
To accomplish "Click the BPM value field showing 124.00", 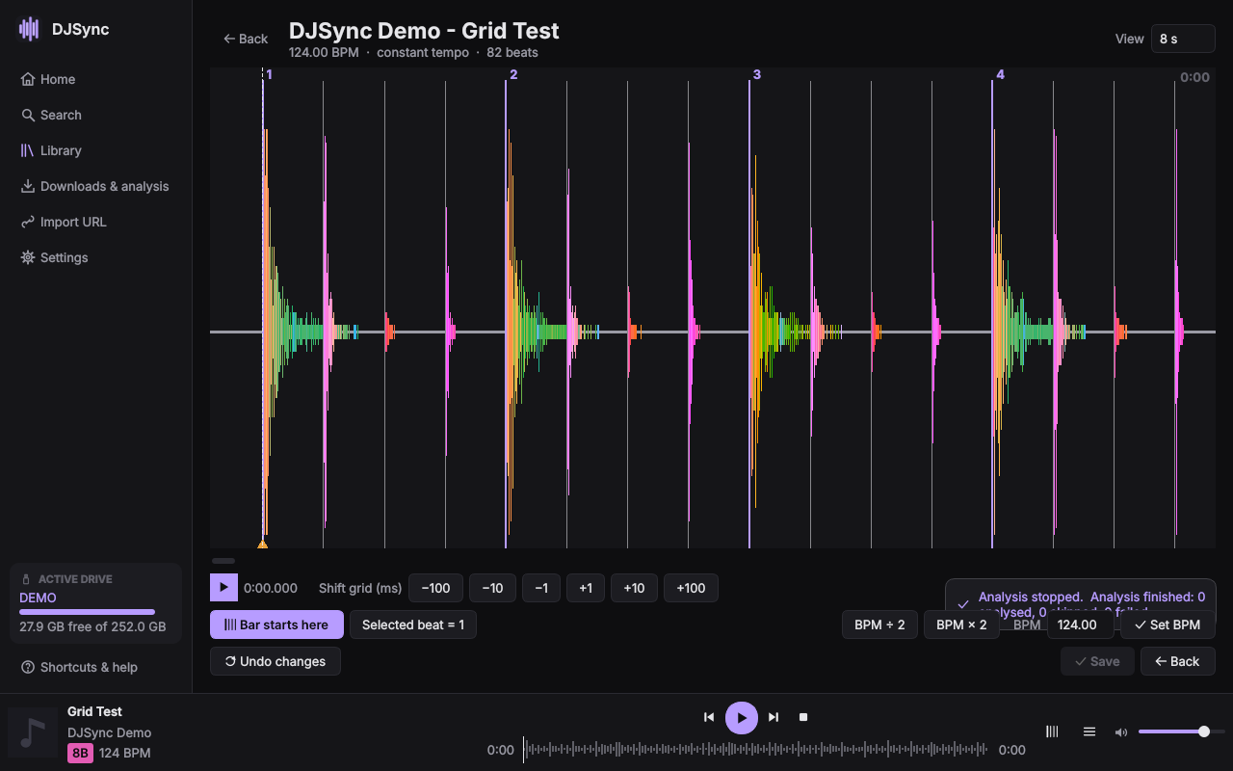I will [x=1080, y=625].
